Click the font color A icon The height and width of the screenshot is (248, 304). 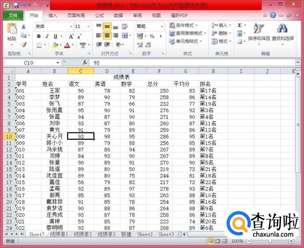67,45
